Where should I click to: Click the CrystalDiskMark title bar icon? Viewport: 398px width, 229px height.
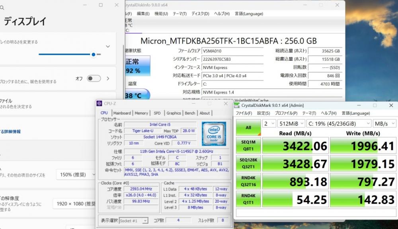[x=237, y=105]
